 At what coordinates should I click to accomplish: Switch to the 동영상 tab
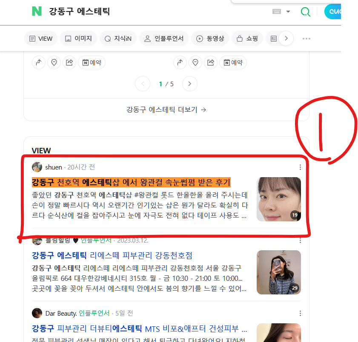210,39
